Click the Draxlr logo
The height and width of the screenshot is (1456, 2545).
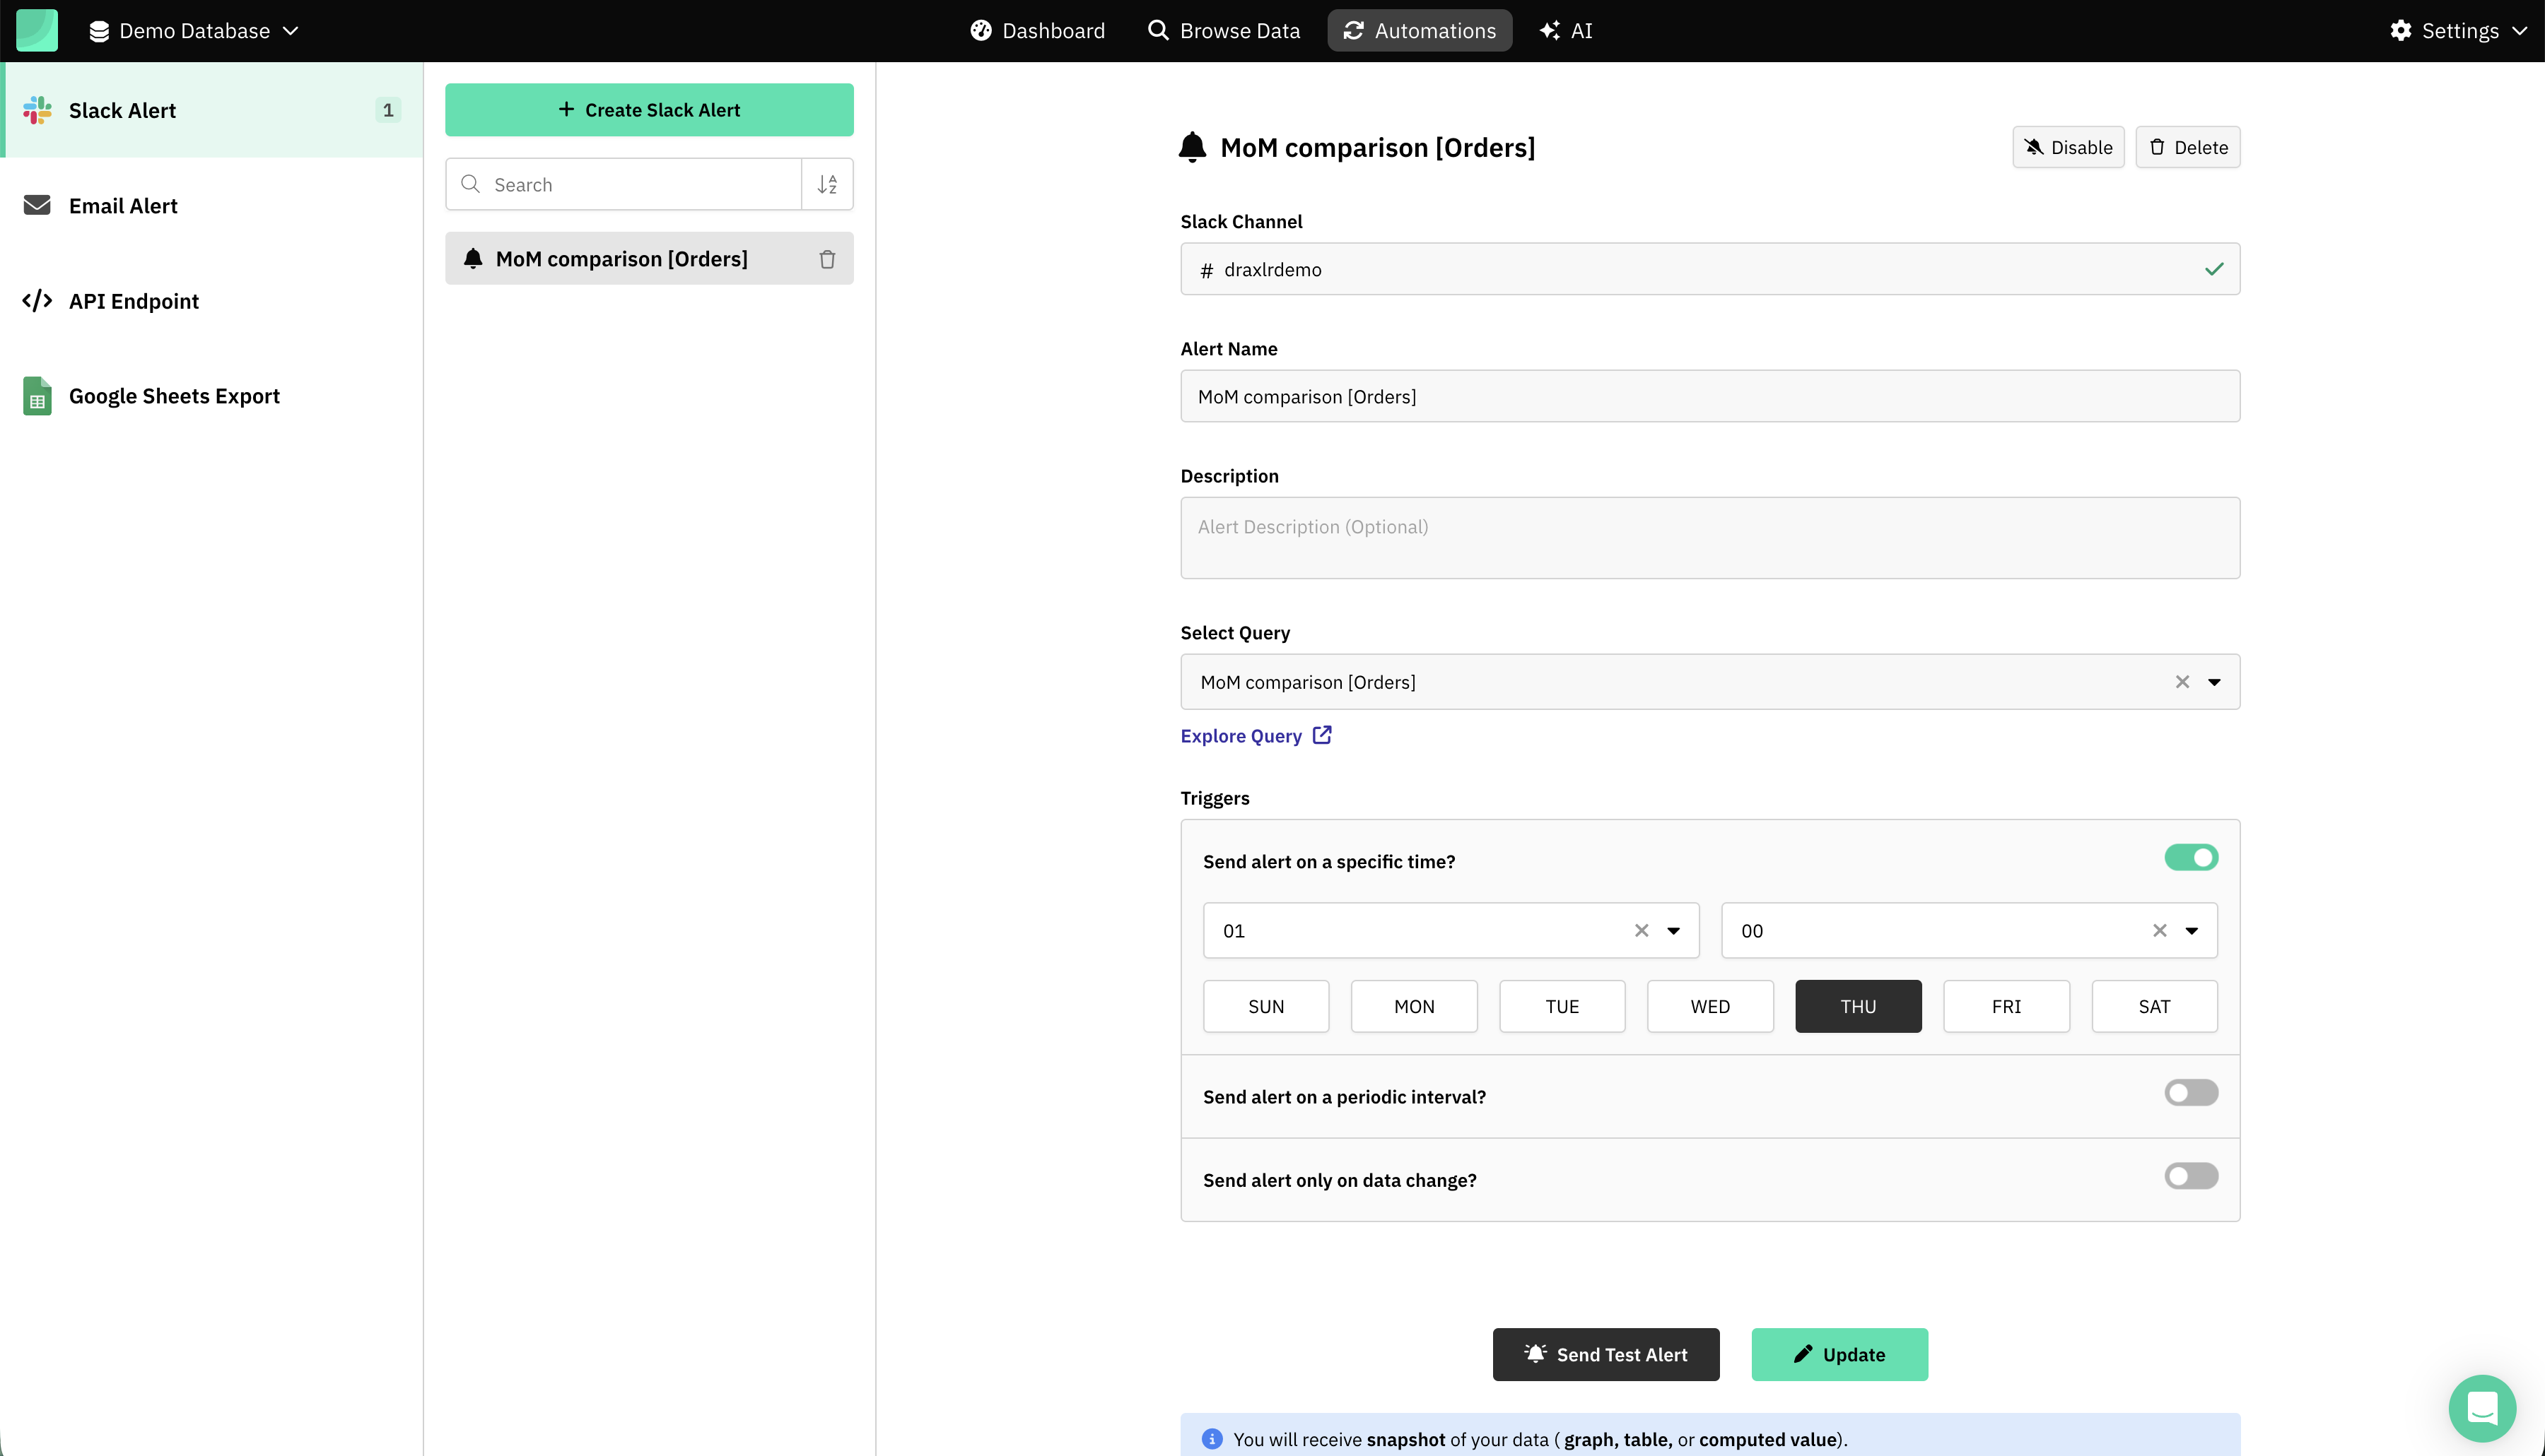(x=37, y=30)
